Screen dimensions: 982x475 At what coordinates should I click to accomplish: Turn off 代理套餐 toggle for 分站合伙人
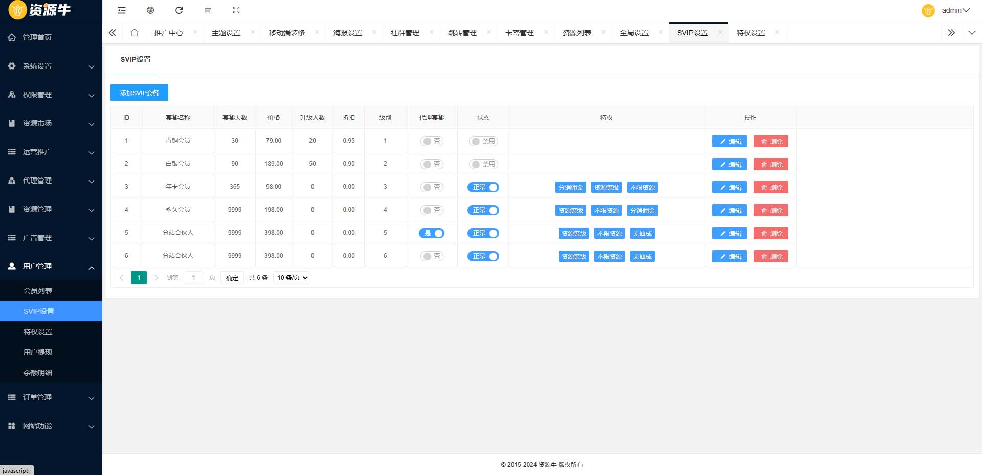pyautogui.click(x=432, y=233)
